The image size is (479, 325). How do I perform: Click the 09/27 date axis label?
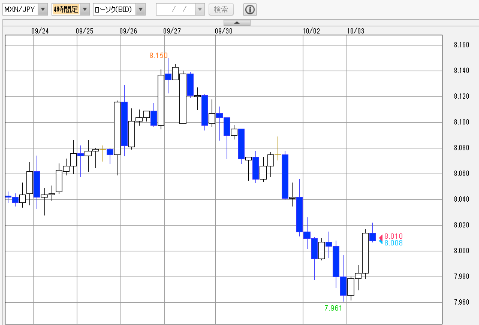click(x=172, y=31)
